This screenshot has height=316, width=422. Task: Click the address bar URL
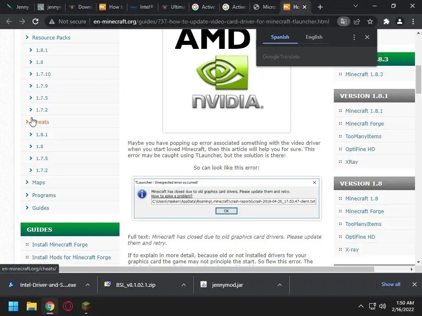coord(211,21)
